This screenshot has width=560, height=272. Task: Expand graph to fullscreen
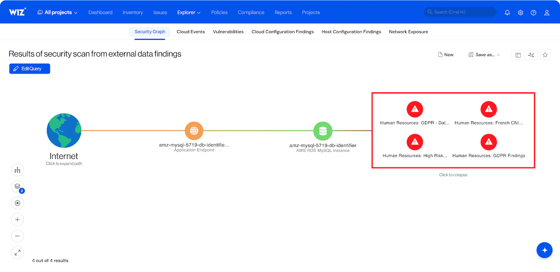point(17,252)
